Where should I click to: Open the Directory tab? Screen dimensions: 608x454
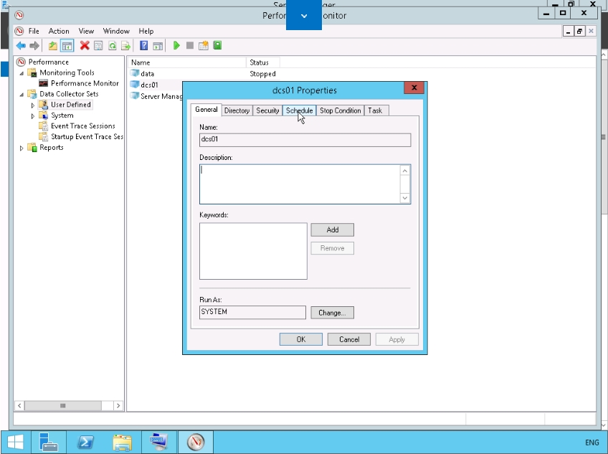[x=237, y=110]
